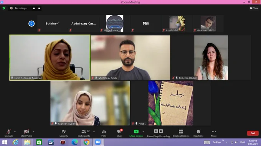Switch to Zoom app in taskbar
Image resolution: width=261 pixels, height=146 pixels.
pos(98,142)
